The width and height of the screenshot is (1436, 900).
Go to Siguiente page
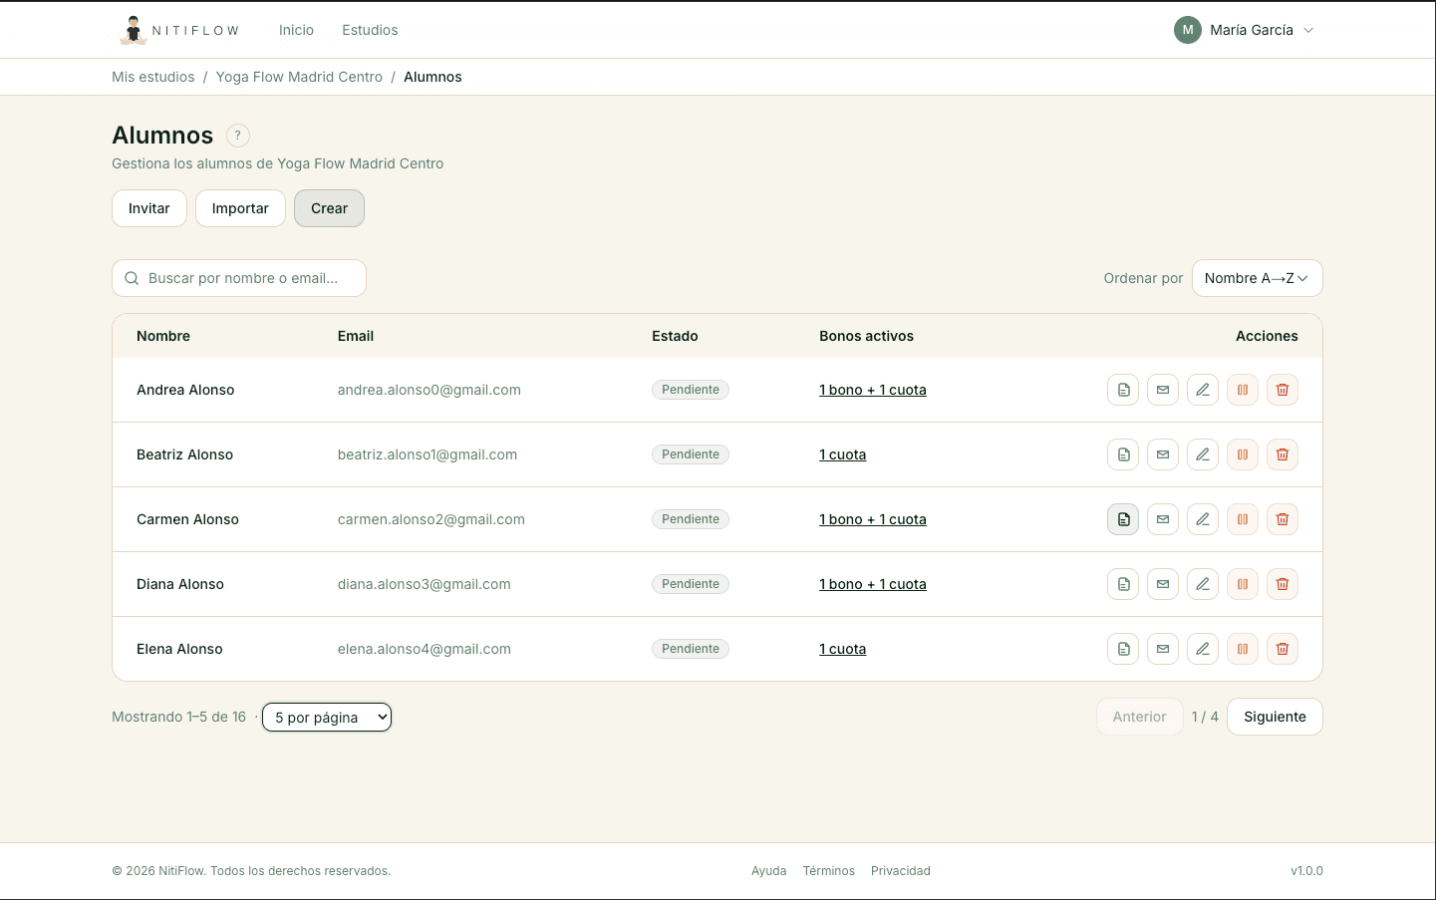tap(1275, 717)
